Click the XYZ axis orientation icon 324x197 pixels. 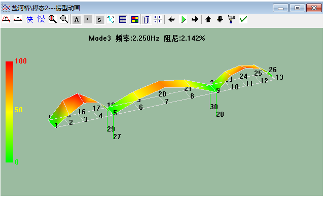(111, 19)
